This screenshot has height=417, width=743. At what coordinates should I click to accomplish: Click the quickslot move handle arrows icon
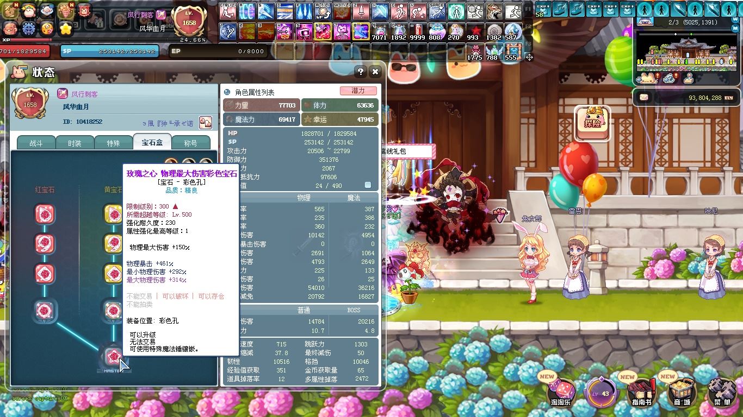529,56
